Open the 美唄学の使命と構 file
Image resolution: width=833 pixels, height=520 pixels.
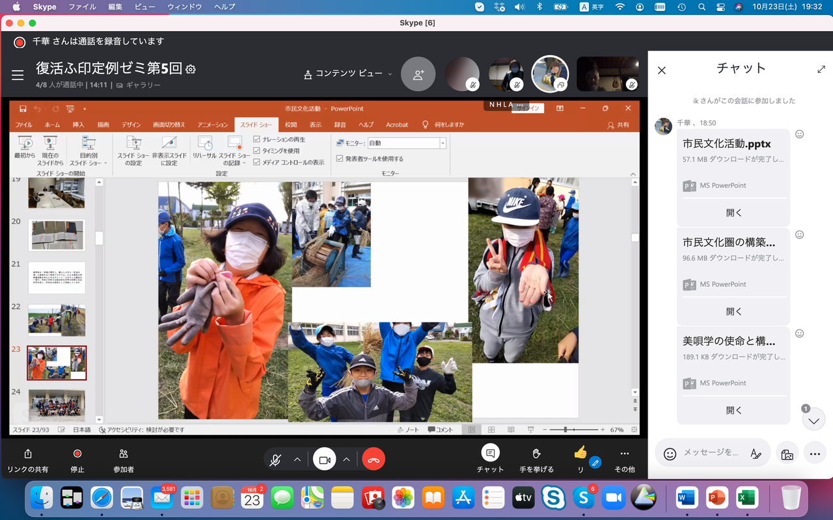click(733, 410)
